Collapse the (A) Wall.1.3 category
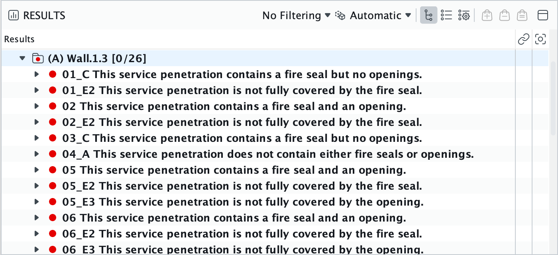 [x=22, y=59]
